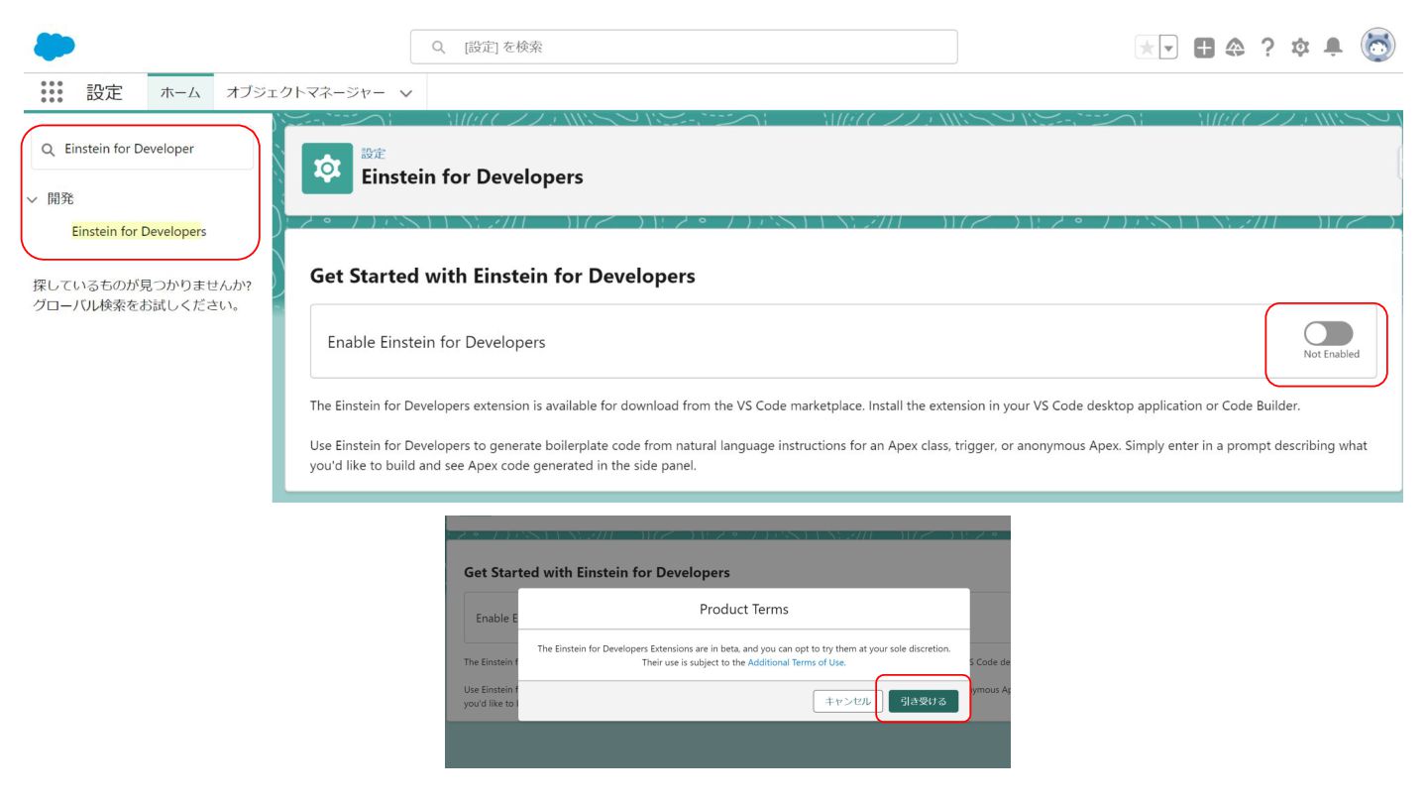Open Einstein for Developers in sidebar tree

pos(139,231)
